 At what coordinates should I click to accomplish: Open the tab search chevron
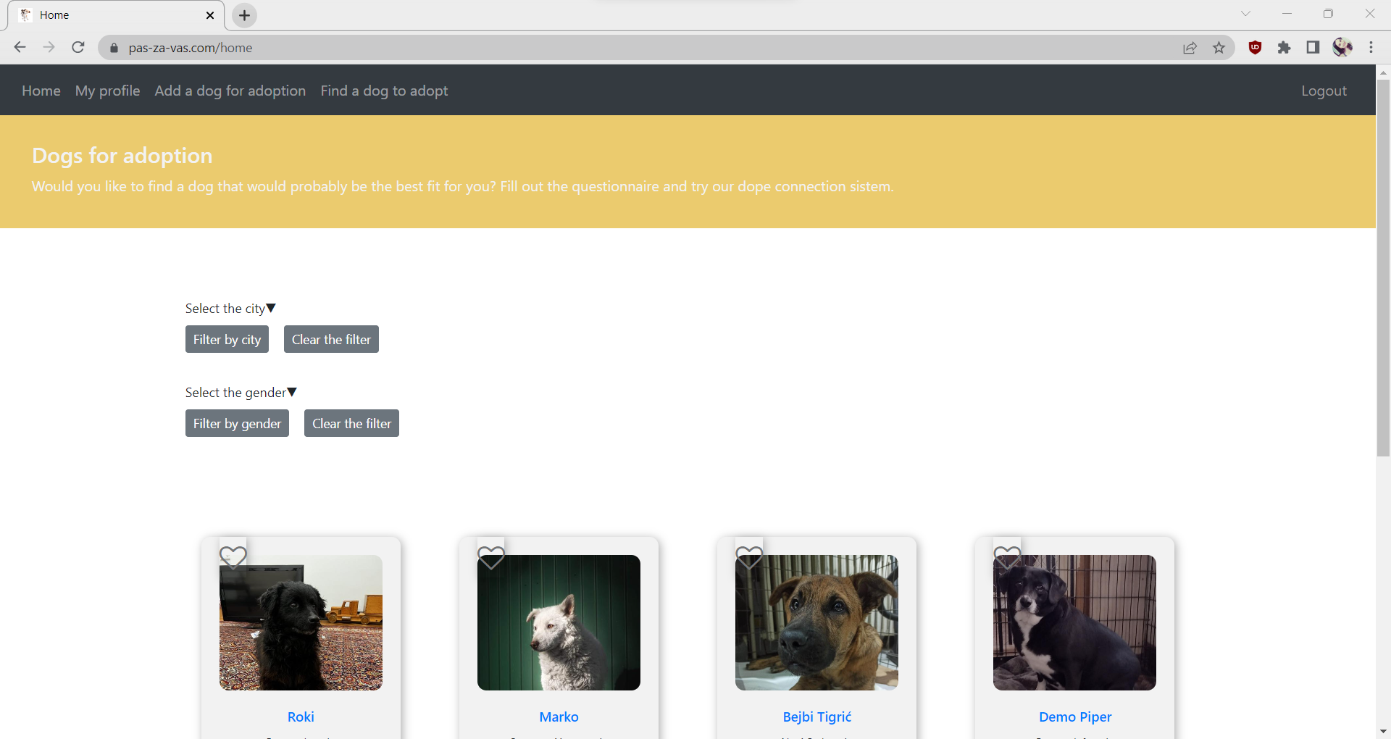click(1247, 13)
